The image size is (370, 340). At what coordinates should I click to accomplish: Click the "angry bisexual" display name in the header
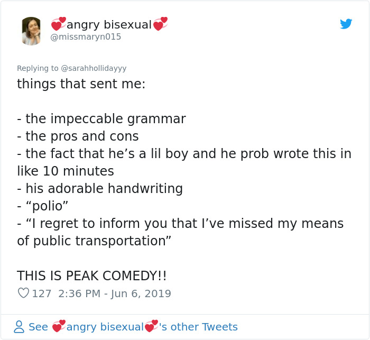point(109,24)
